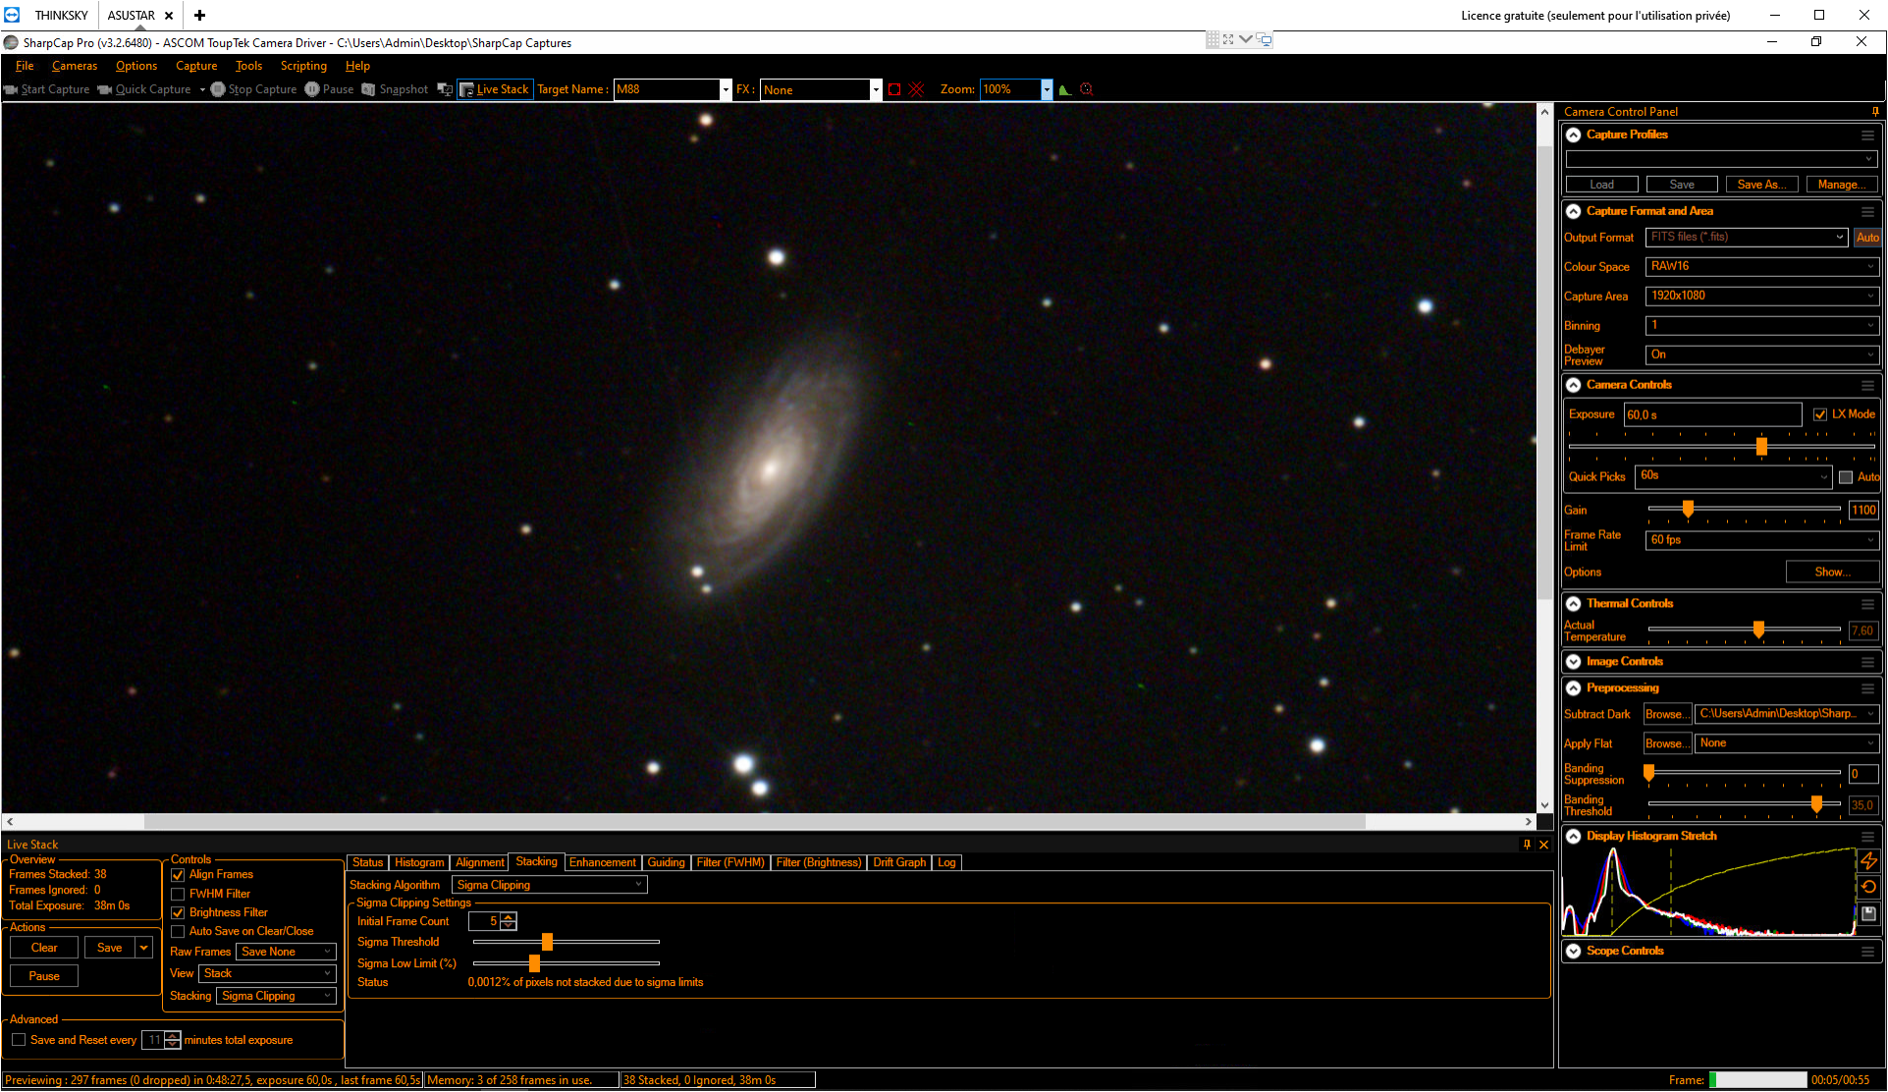The width and height of the screenshot is (1888, 1092).
Task: Toggle the LX Mode checkbox
Action: click(1820, 414)
